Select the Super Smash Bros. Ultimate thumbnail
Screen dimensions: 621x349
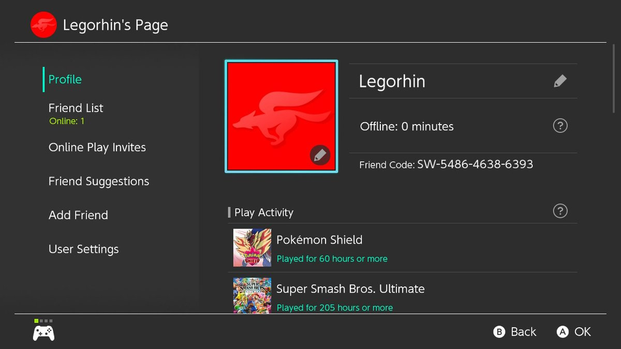tap(252, 296)
